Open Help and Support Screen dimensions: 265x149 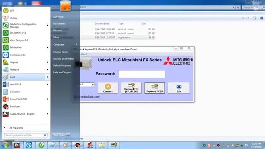coord(63,72)
